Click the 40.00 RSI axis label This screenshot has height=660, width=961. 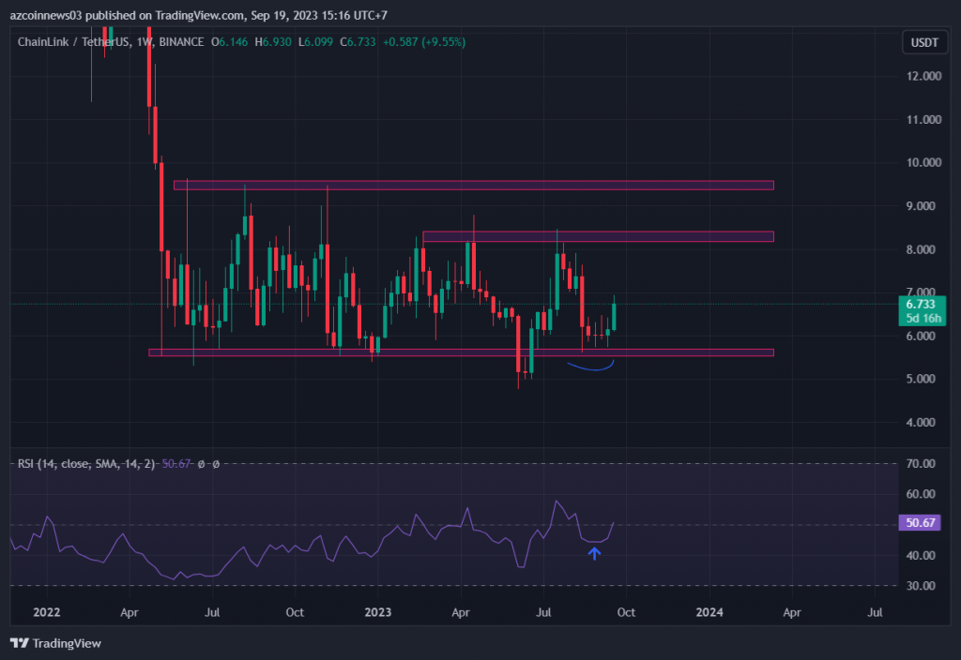tap(921, 555)
